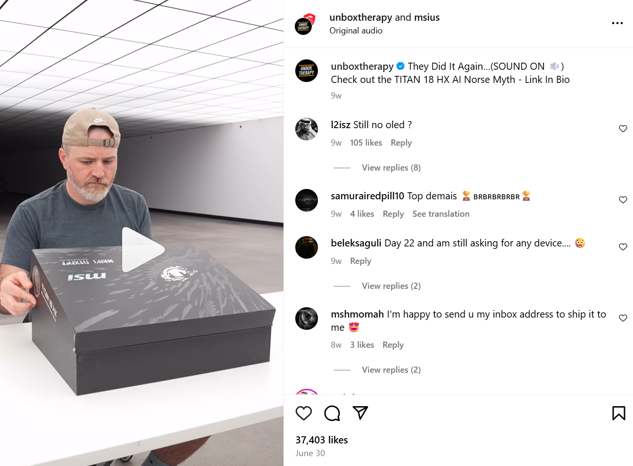
Task: Like samurairedpill10's comment heart
Action: click(623, 200)
